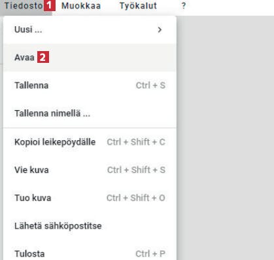Select Tuo kuva to import image
Screen dimensions: 274x260
pyautogui.click(x=90, y=198)
